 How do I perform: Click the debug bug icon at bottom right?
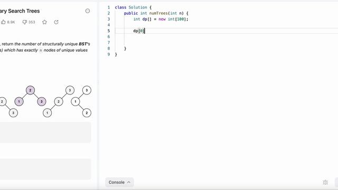[325, 182]
